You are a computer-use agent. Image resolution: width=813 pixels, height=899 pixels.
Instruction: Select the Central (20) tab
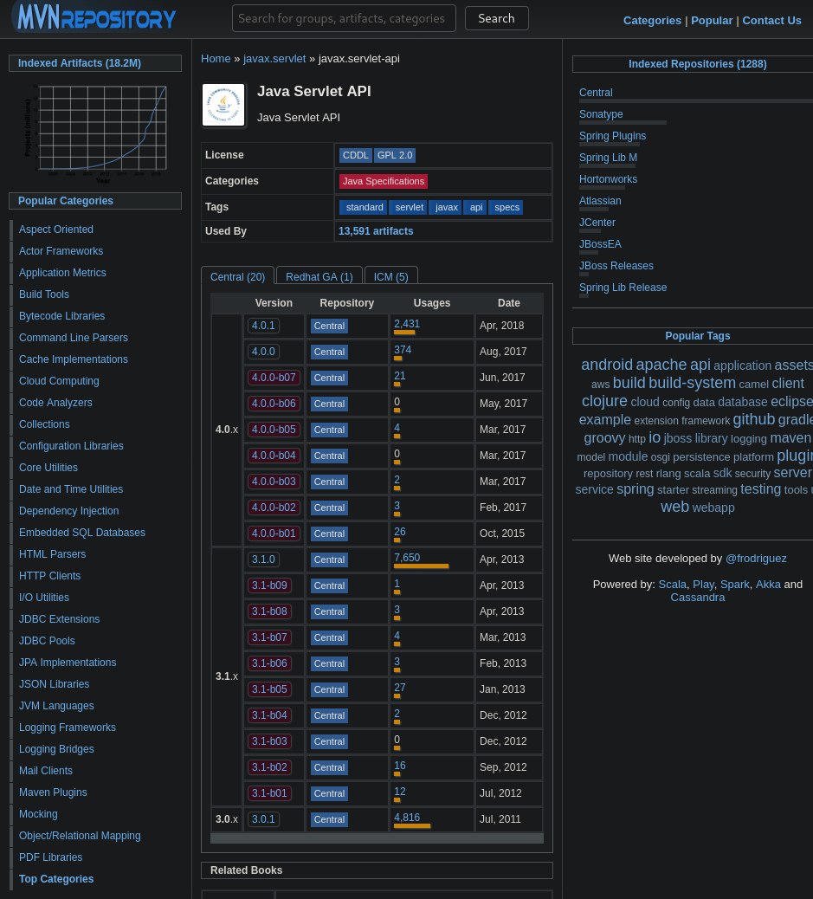tap(237, 277)
